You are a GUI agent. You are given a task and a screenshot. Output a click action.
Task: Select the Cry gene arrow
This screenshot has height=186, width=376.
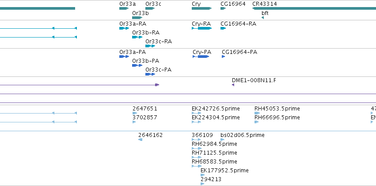pyautogui.click(x=201, y=8)
